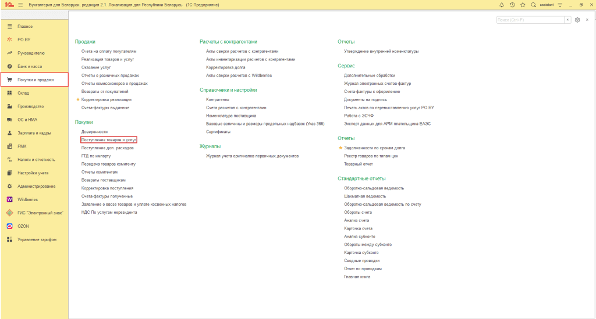Open the Склад sidebar section
This screenshot has height=319, width=596.
coord(34,93)
